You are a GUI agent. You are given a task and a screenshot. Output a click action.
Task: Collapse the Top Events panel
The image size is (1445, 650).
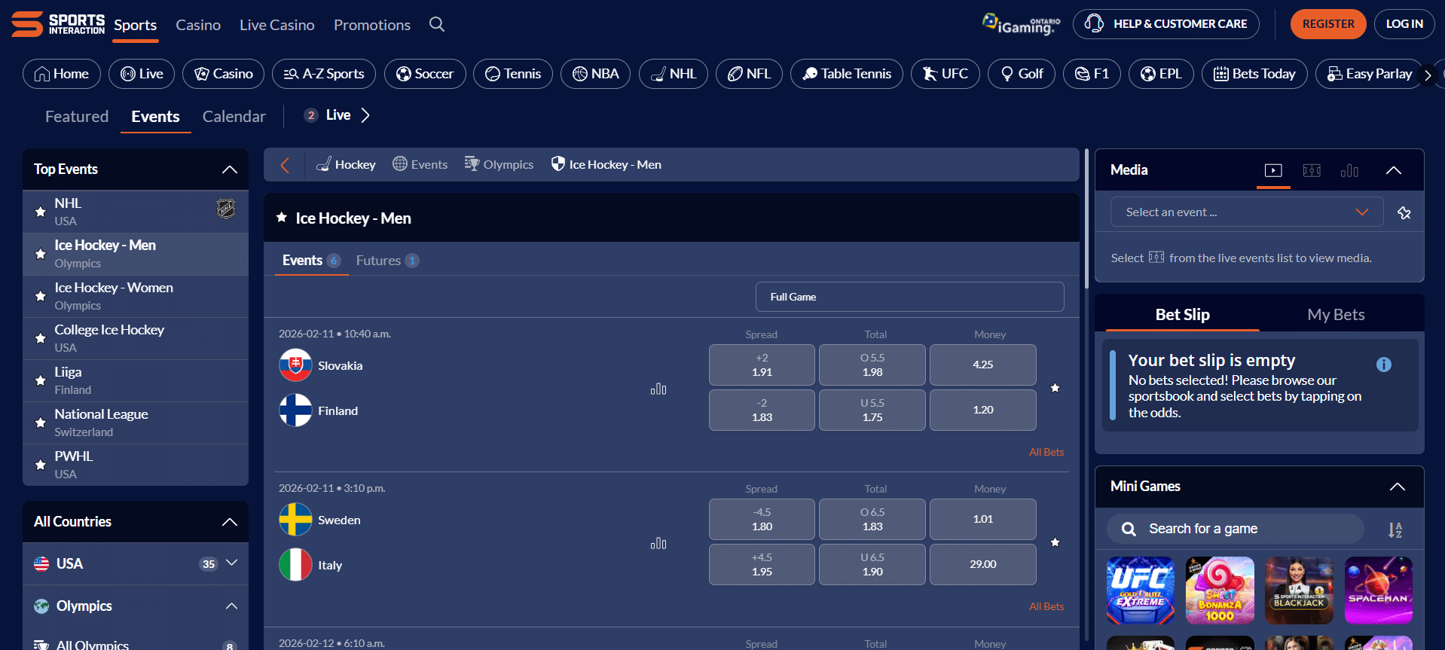230,169
